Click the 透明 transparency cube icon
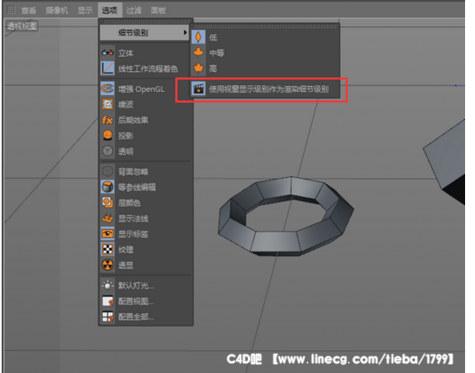475x373 pixels. point(108,151)
